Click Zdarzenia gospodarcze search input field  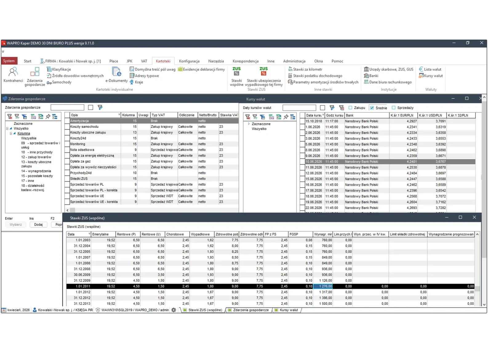coord(67,108)
